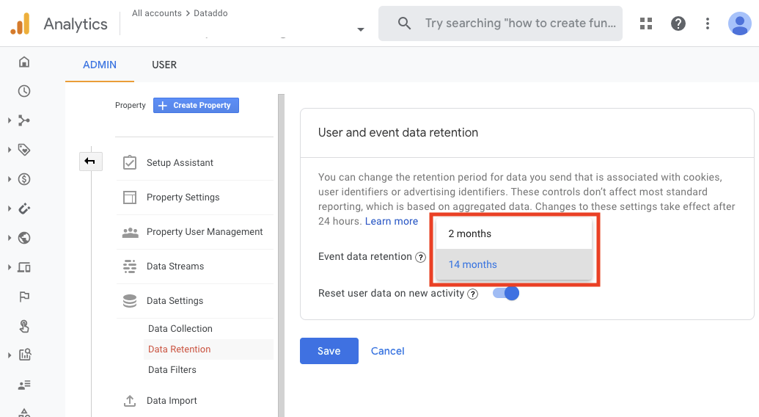Screen dimensions: 759x417
Task: Open the Help question mark icon
Action: (x=678, y=23)
